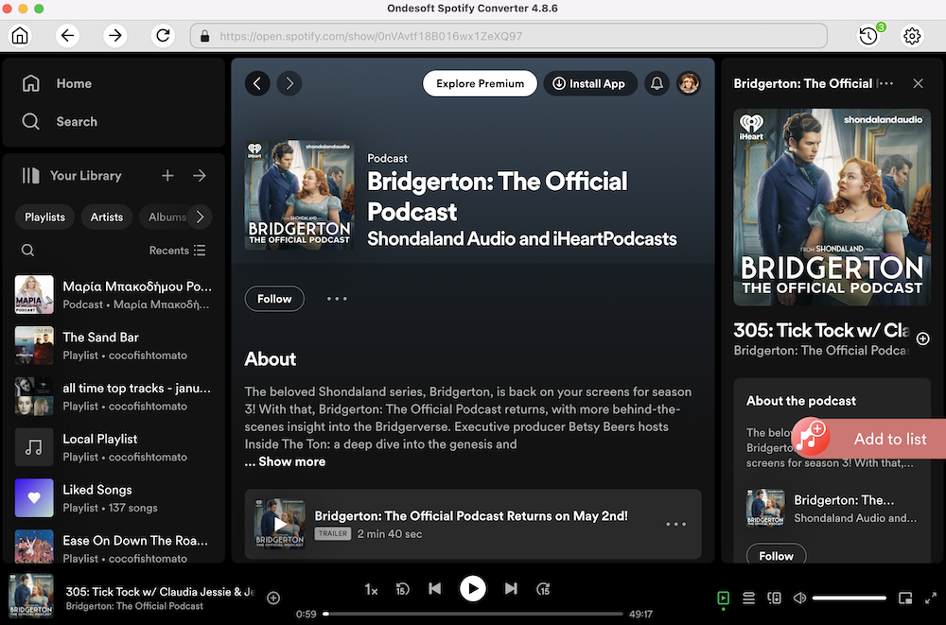946x625 pixels.
Task: Open more options dots beside Follow
Action: (x=337, y=299)
